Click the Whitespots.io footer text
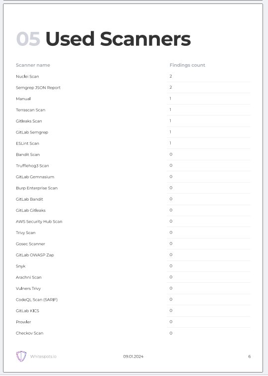The height and width of the screenshot is (376, 268). tap(43, 357)
